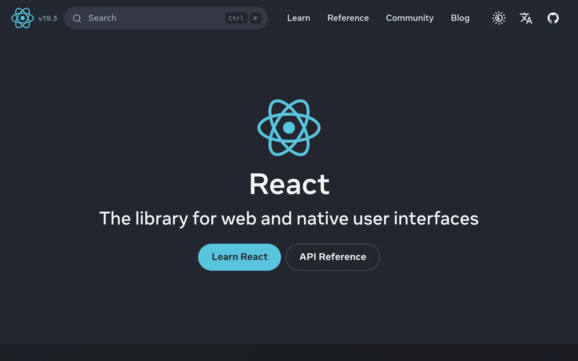Toggle the light/dark theme icon
The width and height of the screenshot is (578, 361).
tap(499, 18)
